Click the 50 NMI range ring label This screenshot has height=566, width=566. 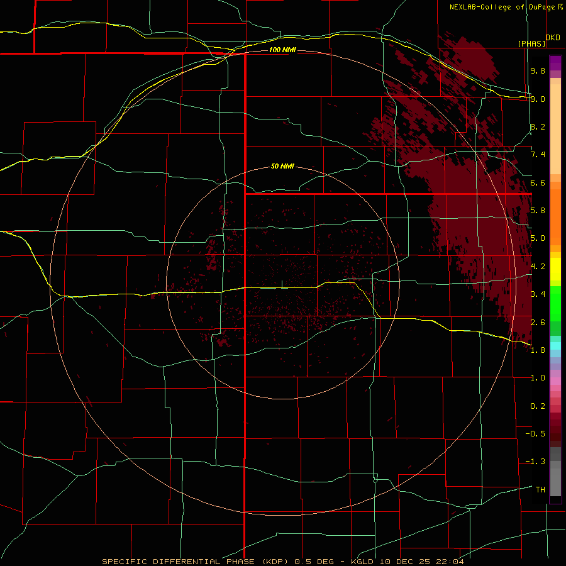[282, 166]
